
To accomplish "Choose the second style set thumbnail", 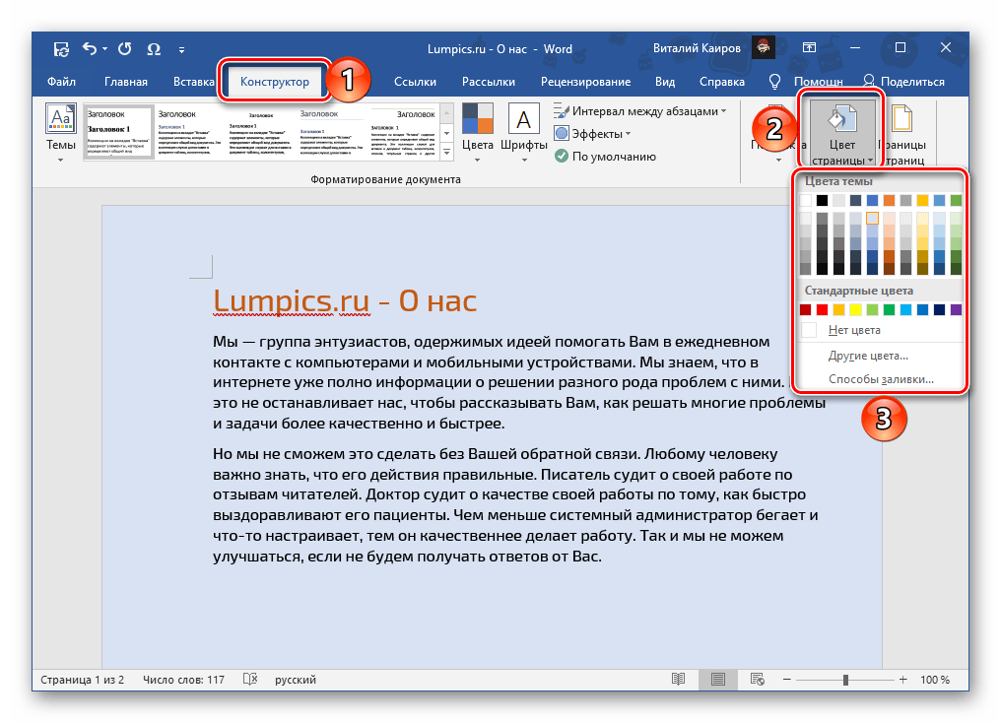I will (189, 132).
